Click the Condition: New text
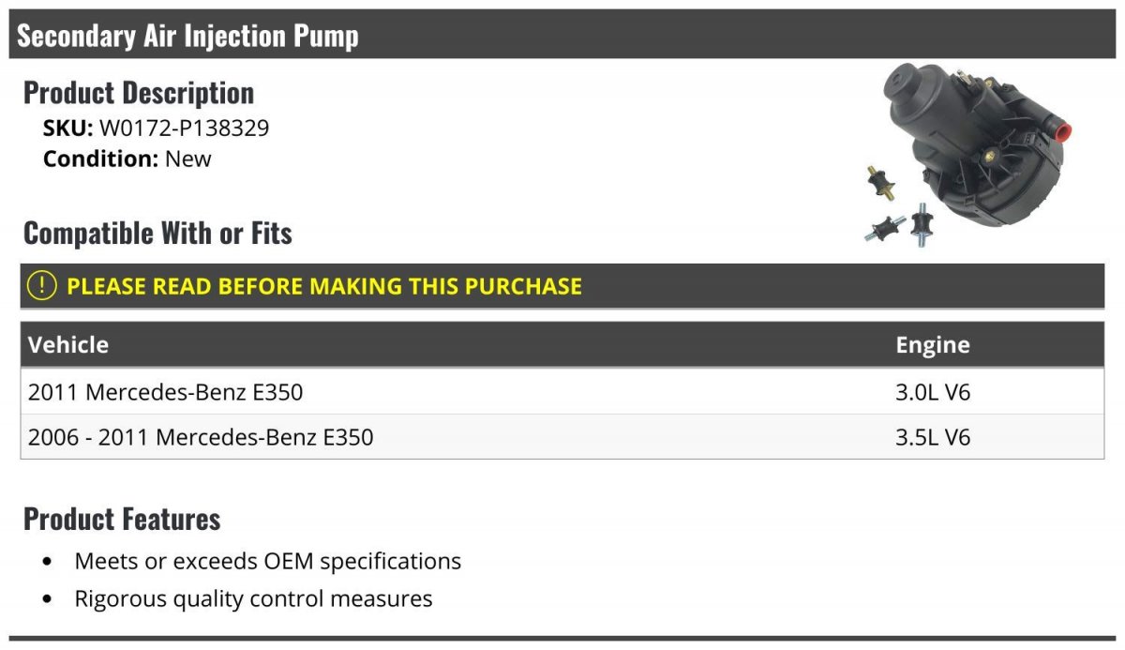This screenshot has height=650, width=1125. point(127,159)
